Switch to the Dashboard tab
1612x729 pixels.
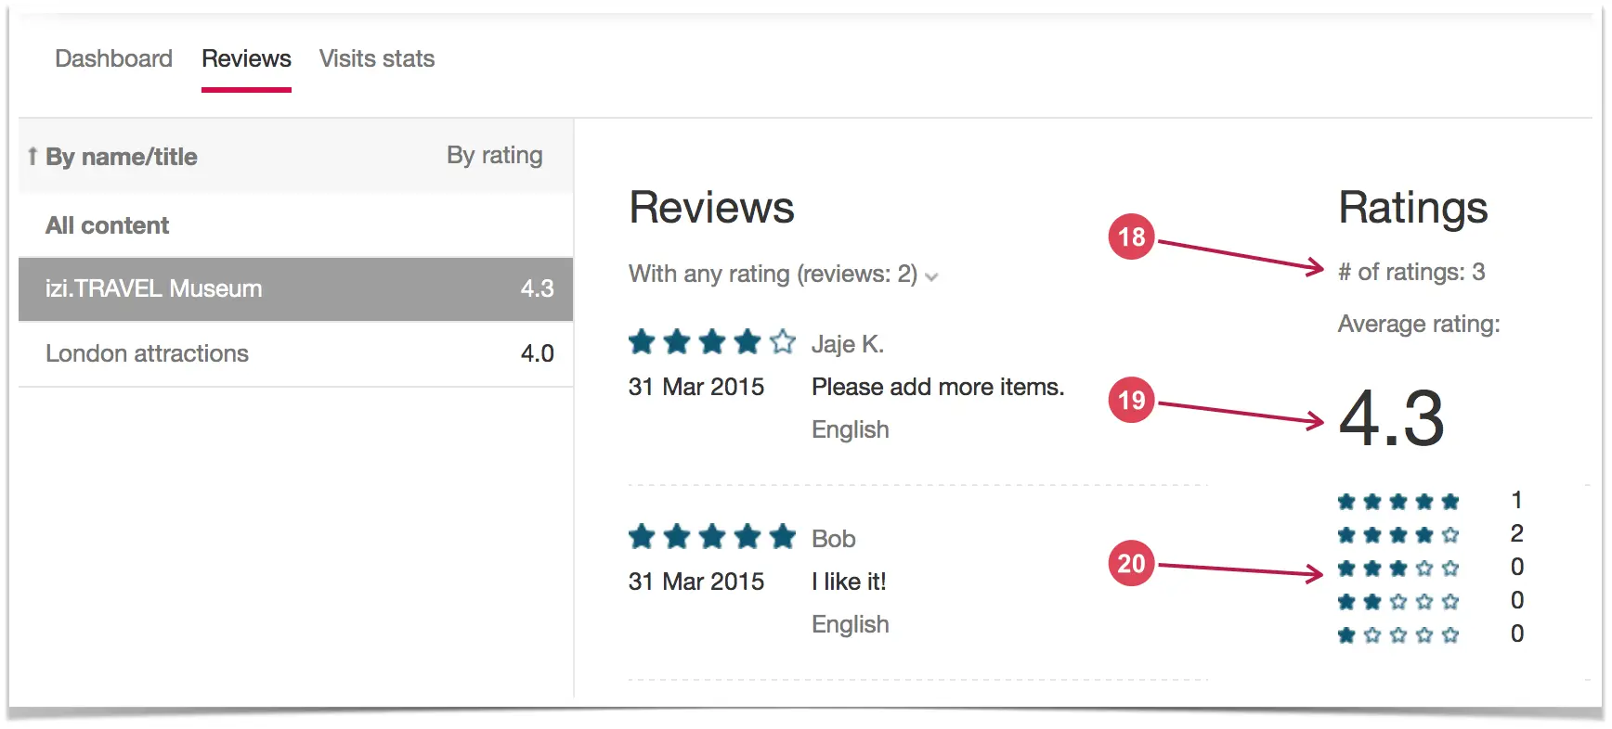coord(113,58)
